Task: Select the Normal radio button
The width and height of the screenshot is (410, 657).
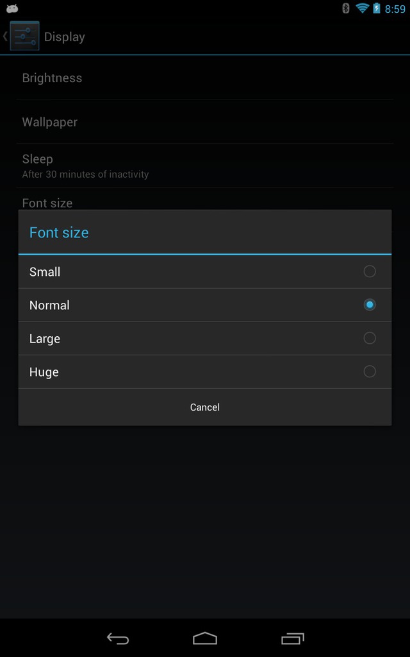Action: point(370,305)
